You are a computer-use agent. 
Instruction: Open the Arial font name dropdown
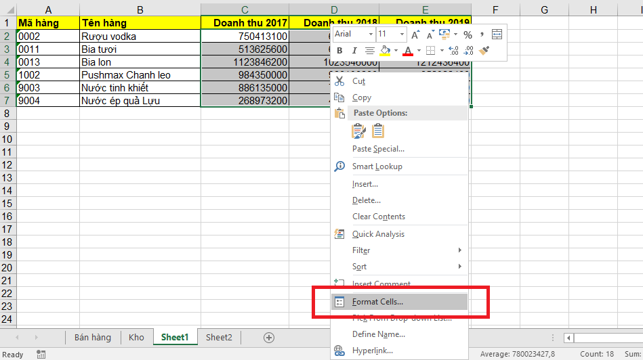[x=371, y=34]
